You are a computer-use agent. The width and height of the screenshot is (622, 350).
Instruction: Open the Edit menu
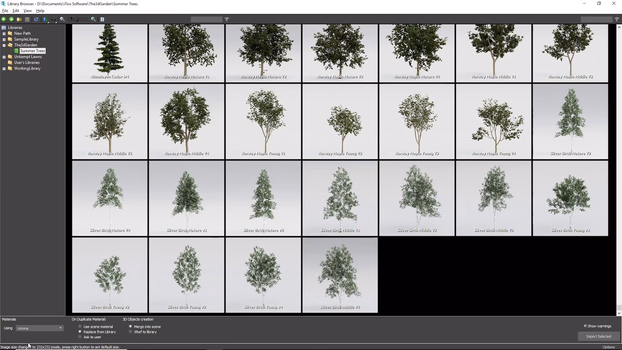[16, 11]
